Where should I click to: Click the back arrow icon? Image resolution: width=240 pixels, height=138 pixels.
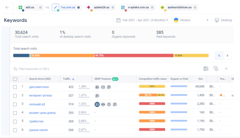click(x=7, y=7)
